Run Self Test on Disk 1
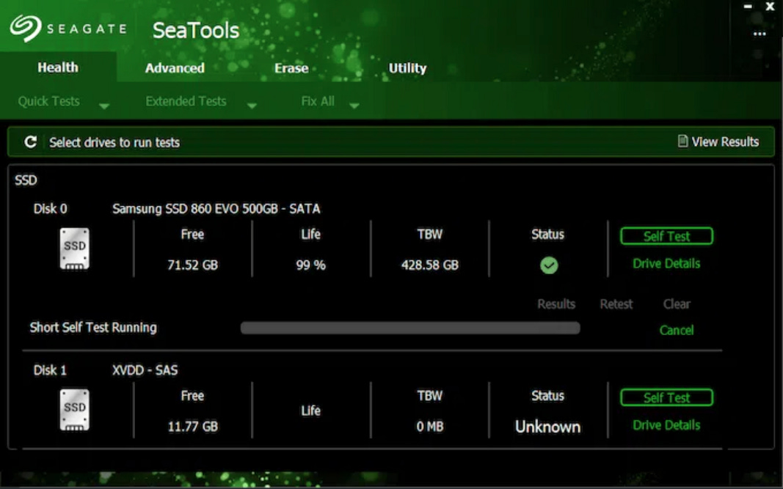The image size is (783, 489). (x=666, y=397)
